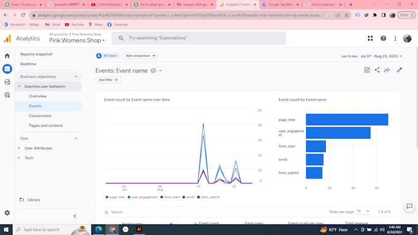
Task: Open Microsoft Edge from the taskbar
Action: pyautogui.click(x=98, y=229)
